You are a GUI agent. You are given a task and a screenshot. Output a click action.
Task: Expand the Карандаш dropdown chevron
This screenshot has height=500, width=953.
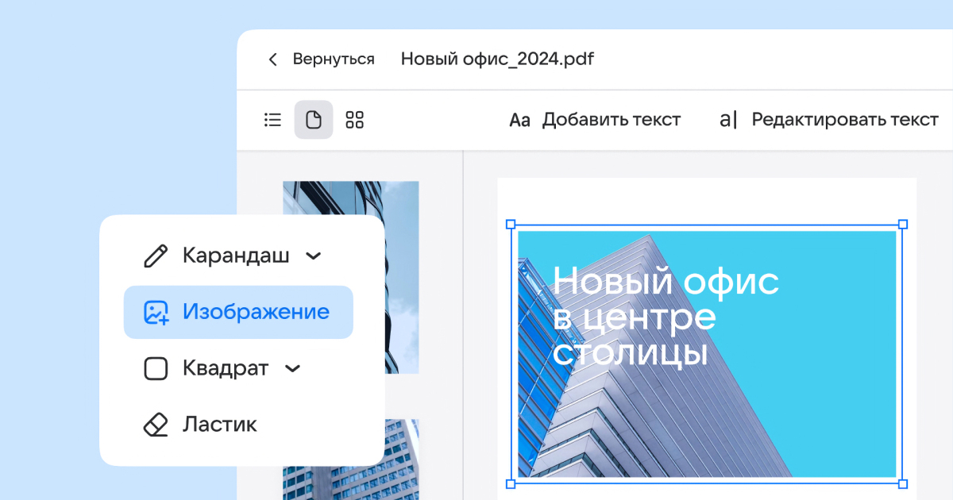pyautogui.click(x=314, y=256)
